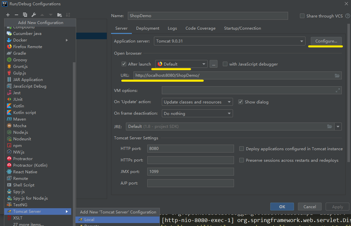This screenshot has height=226, width=351.
Task: Toggle Share through VCS checkbox
Action: click(x=302, y=16)
